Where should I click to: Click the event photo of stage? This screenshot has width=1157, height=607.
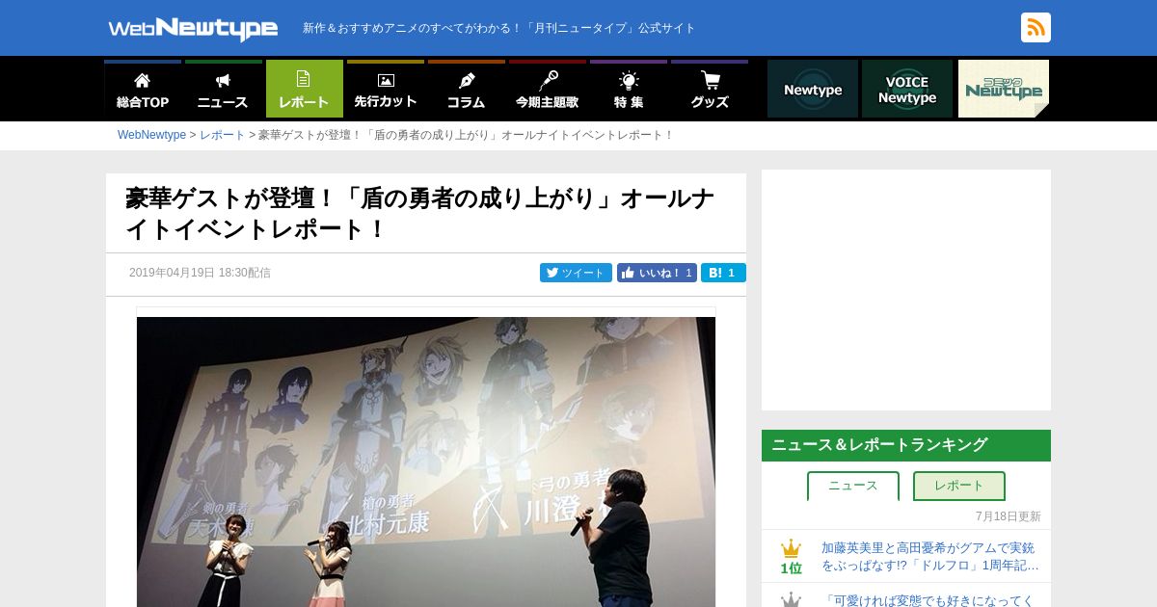[x=426, y=462]
